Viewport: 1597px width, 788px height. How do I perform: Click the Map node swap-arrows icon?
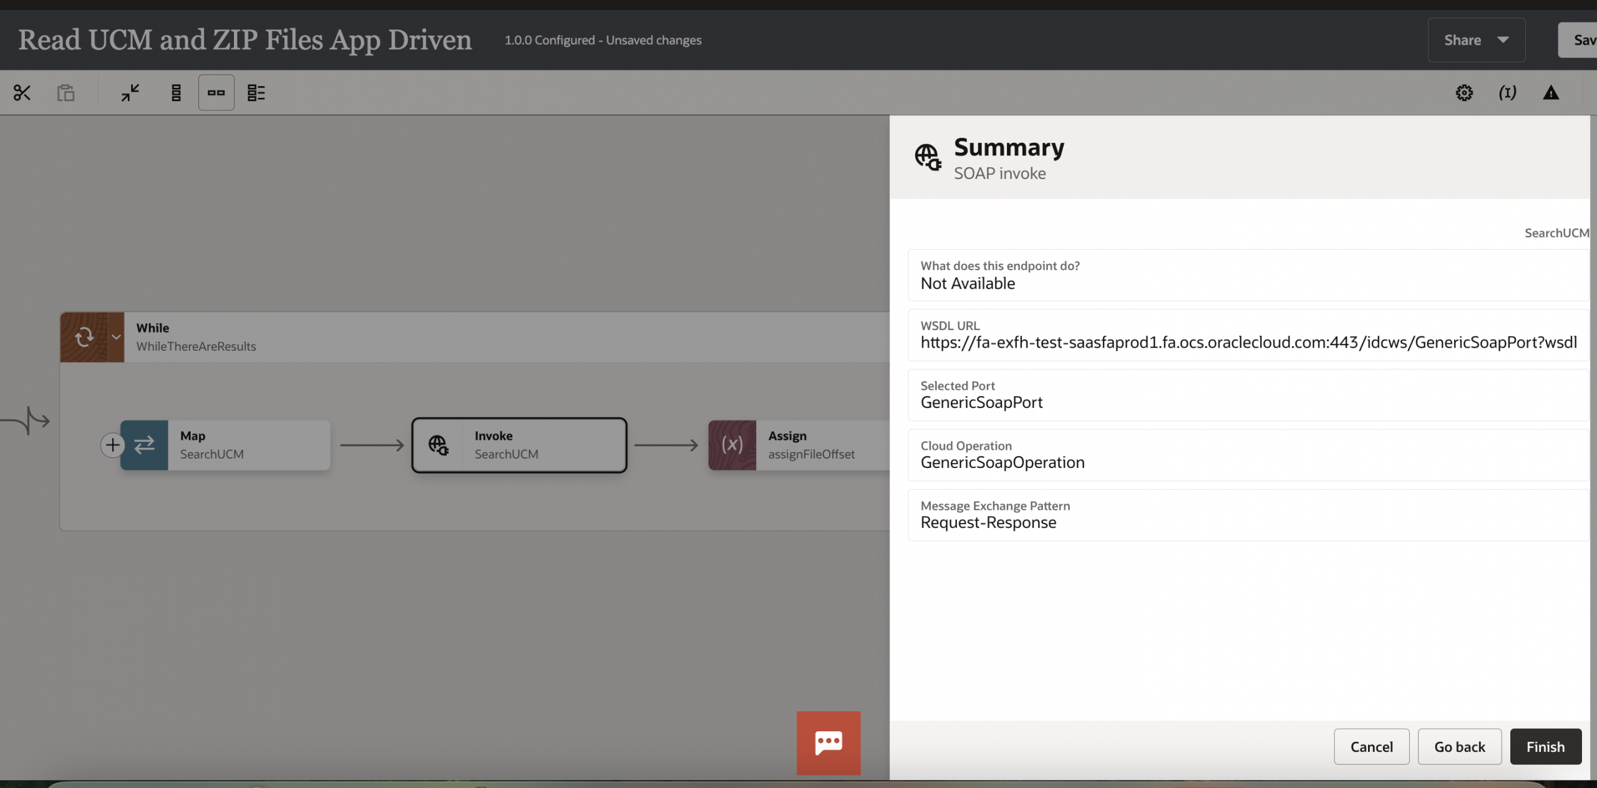click(144, 445)
